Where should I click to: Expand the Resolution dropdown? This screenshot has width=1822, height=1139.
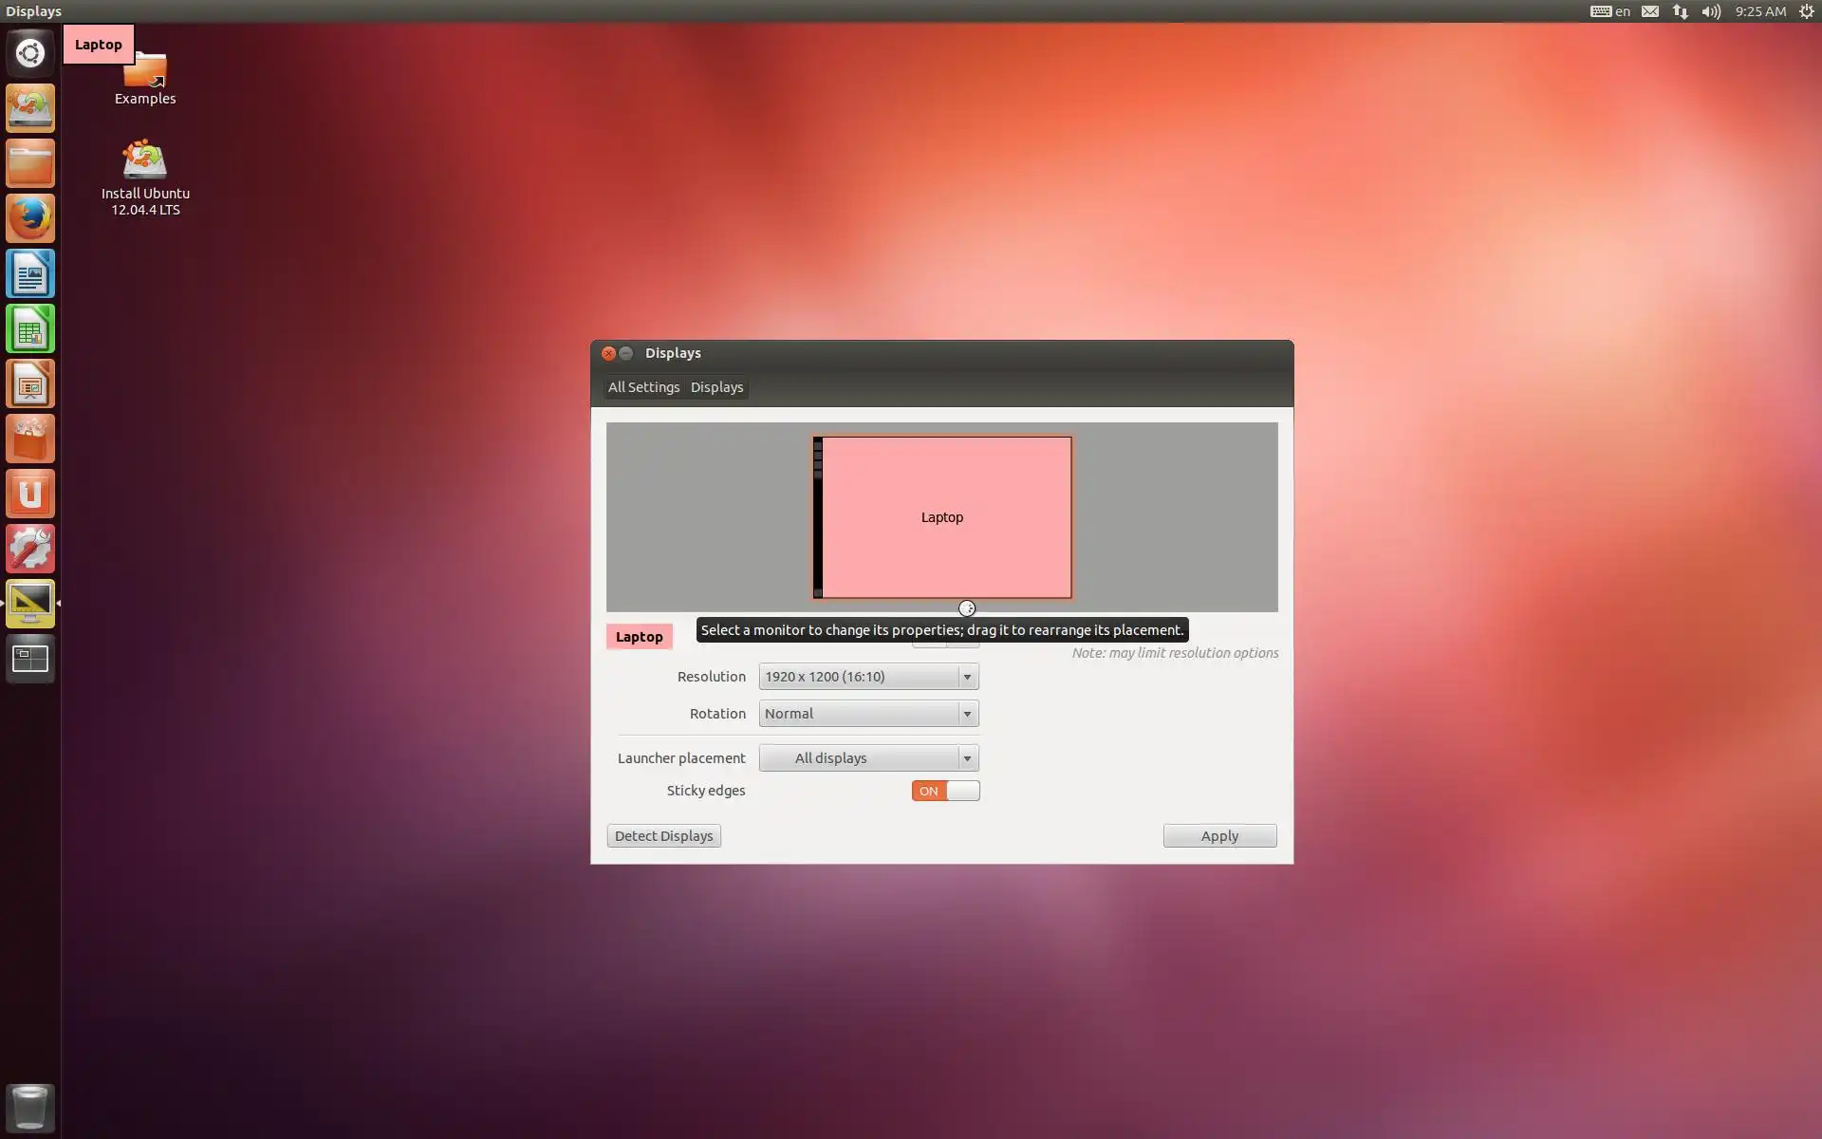click(868, 677)
